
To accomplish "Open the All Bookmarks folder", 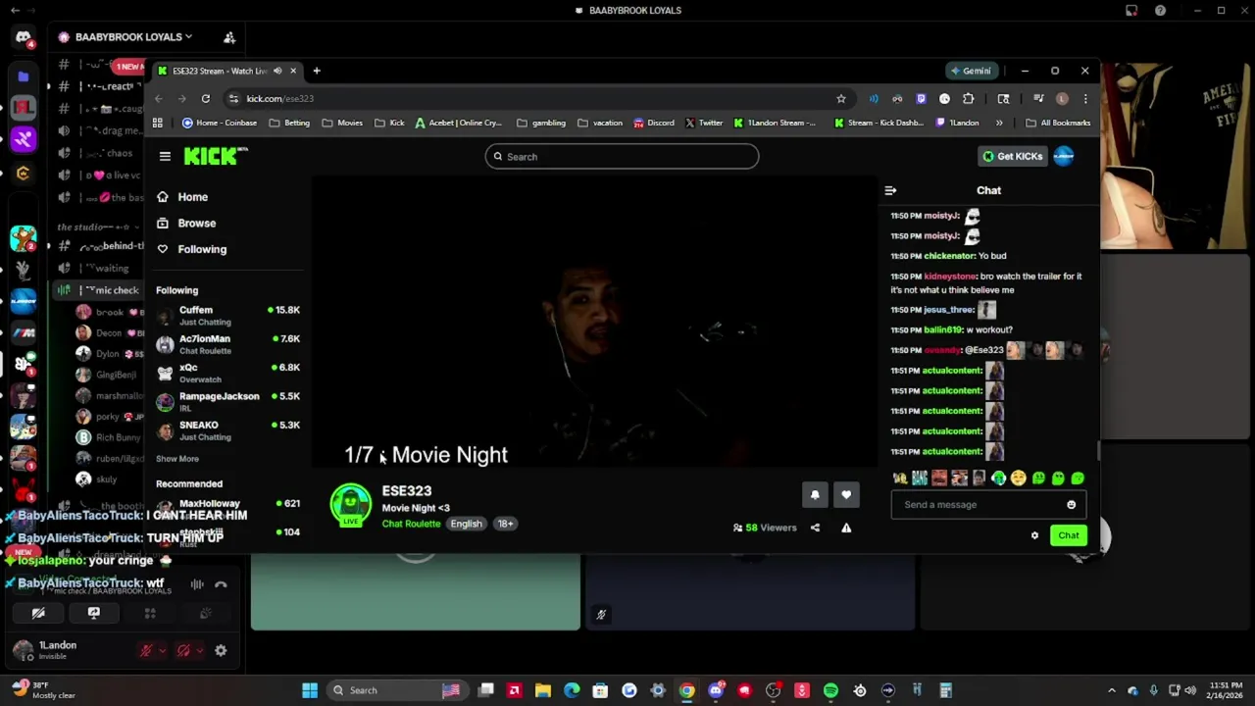I will coord(1058,123).
